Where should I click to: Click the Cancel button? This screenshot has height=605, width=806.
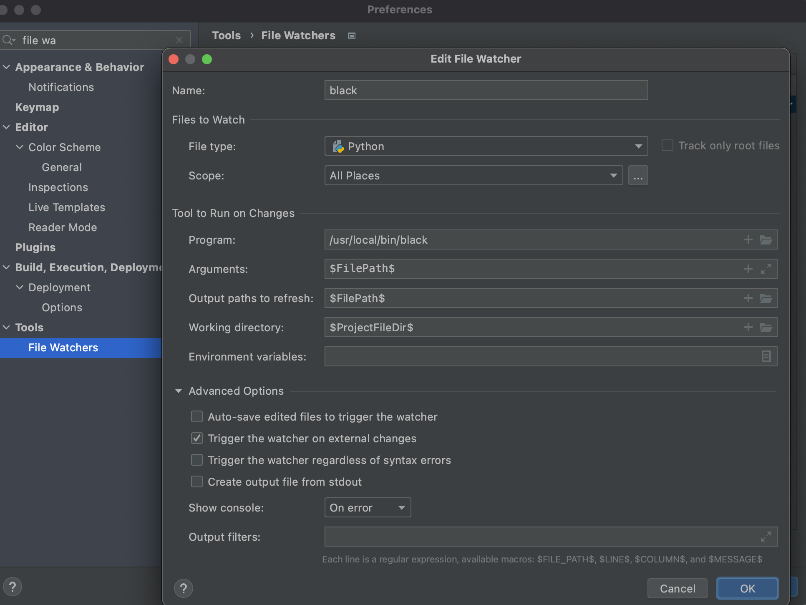(677, 588)
